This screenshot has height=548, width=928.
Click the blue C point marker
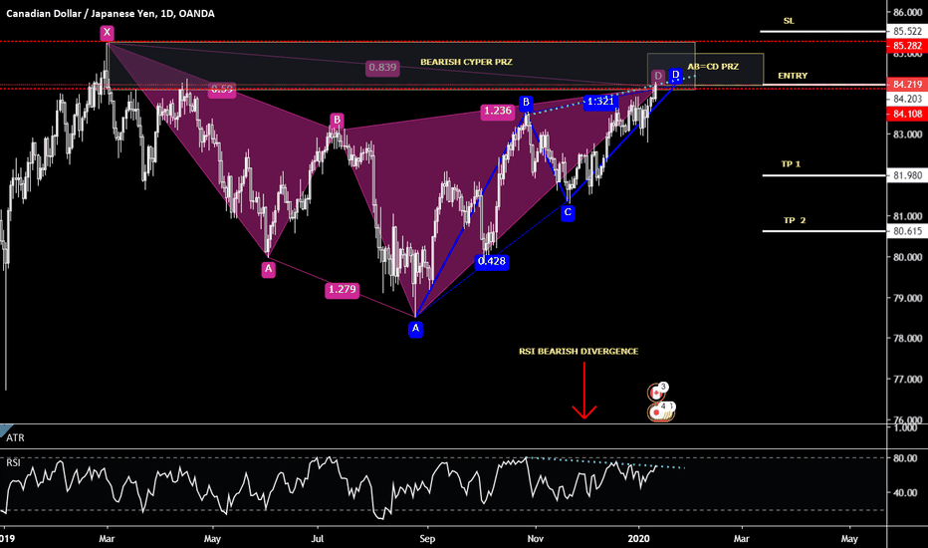(x=568, y=212)
